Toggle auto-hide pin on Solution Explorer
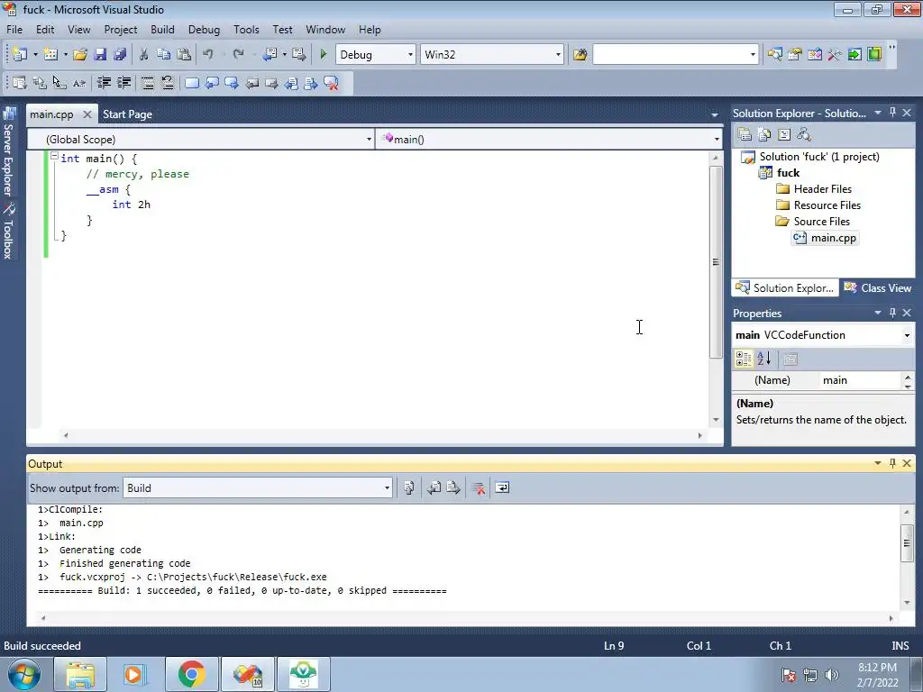Screen dimensions: 923x692 point(893,113)
